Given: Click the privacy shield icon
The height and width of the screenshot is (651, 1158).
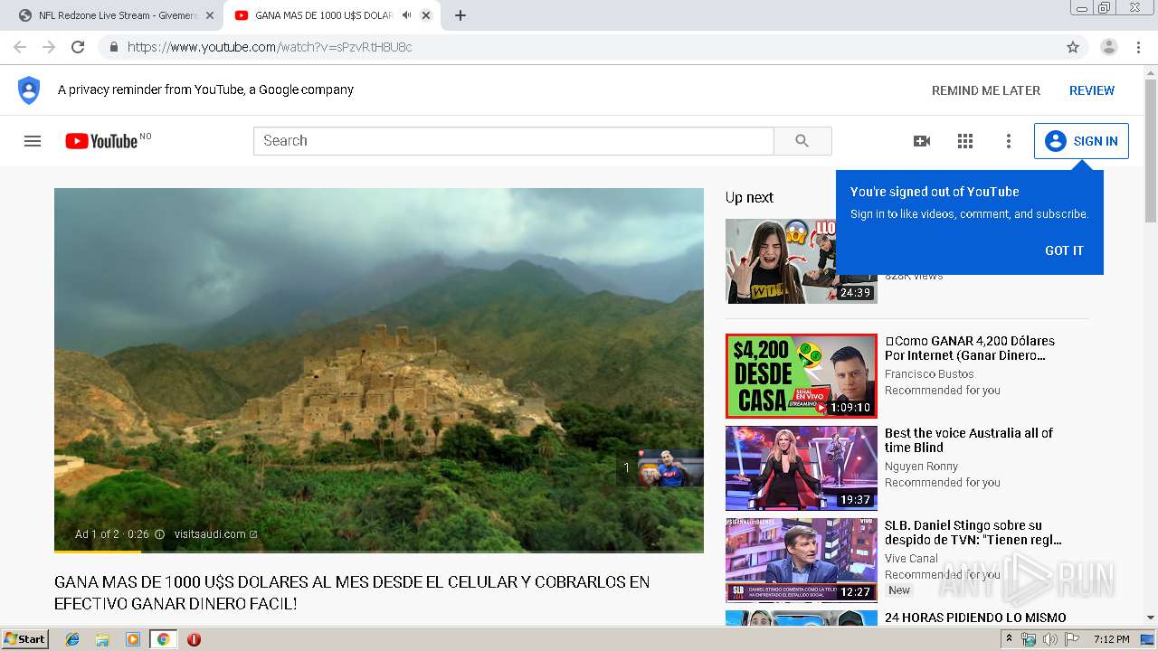Looking at the screenshot, I should pos(29,90).
